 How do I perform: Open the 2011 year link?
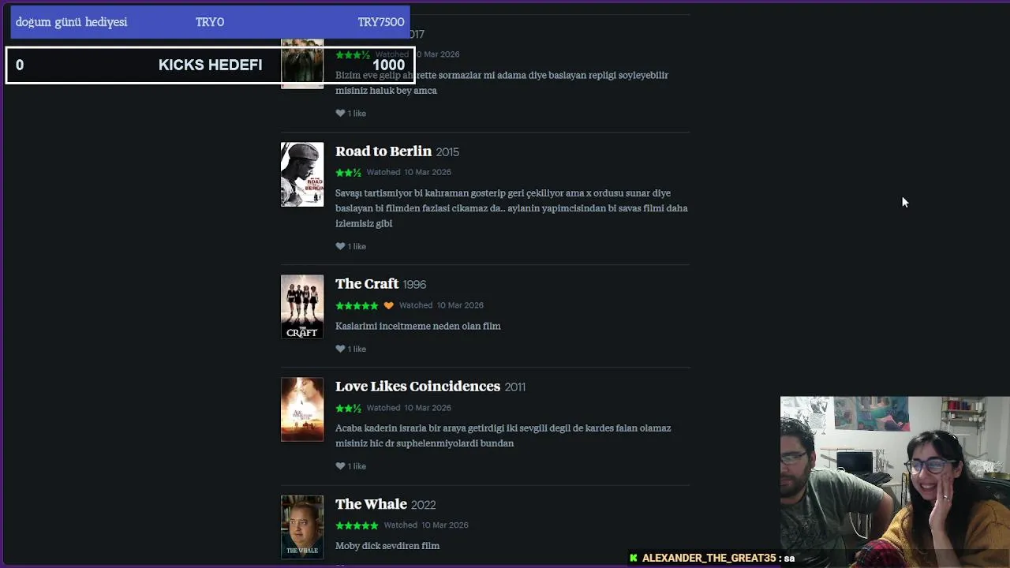515,387
